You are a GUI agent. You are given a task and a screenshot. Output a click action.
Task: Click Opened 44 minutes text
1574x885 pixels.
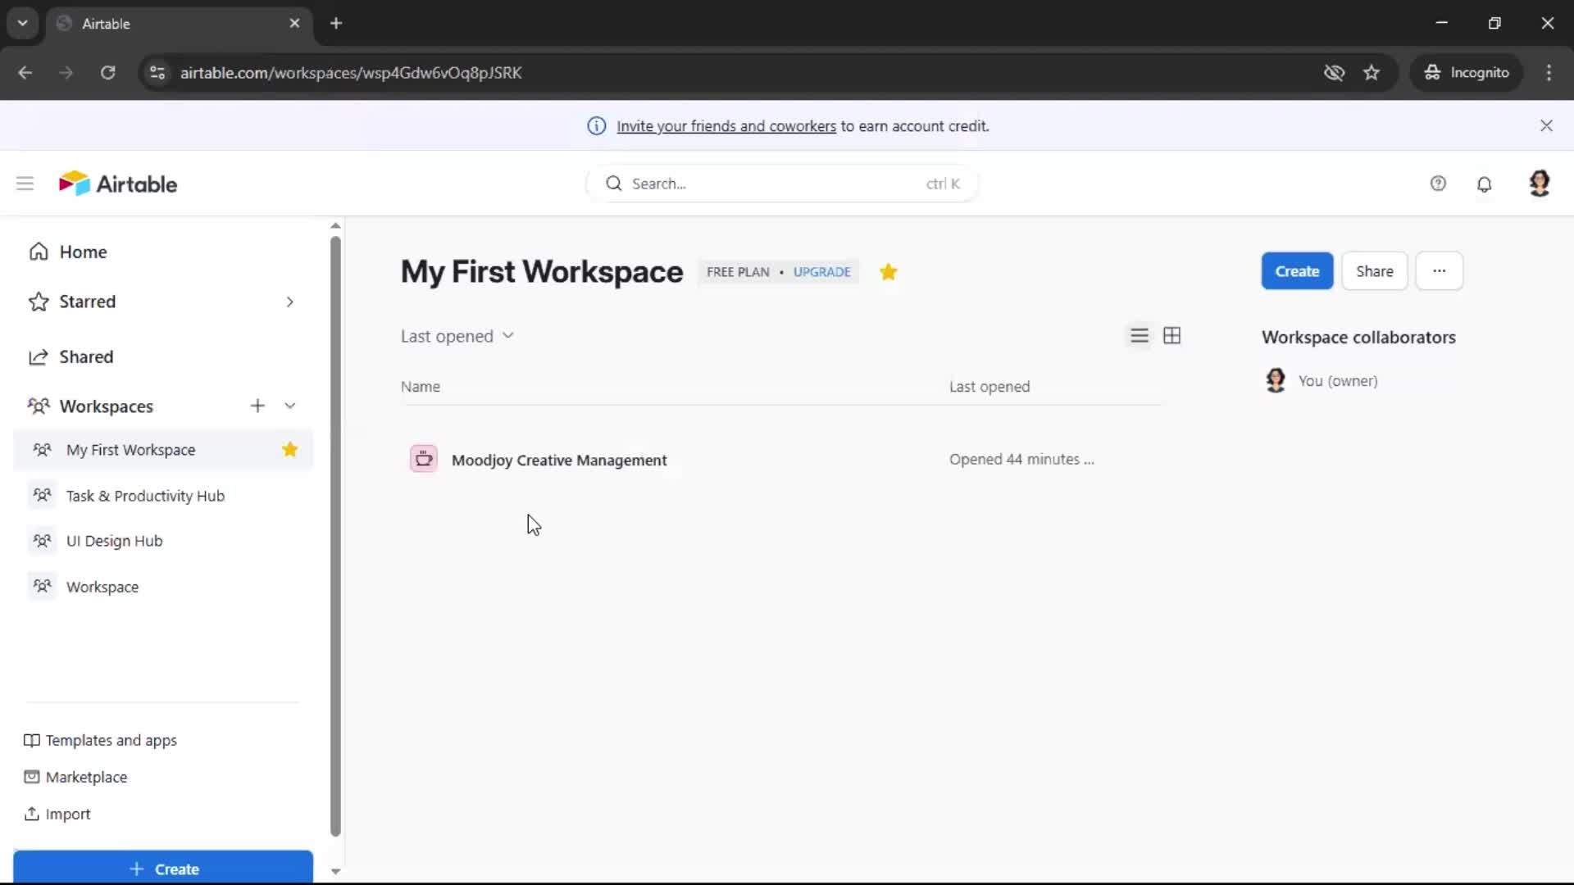coord(1021,460)
